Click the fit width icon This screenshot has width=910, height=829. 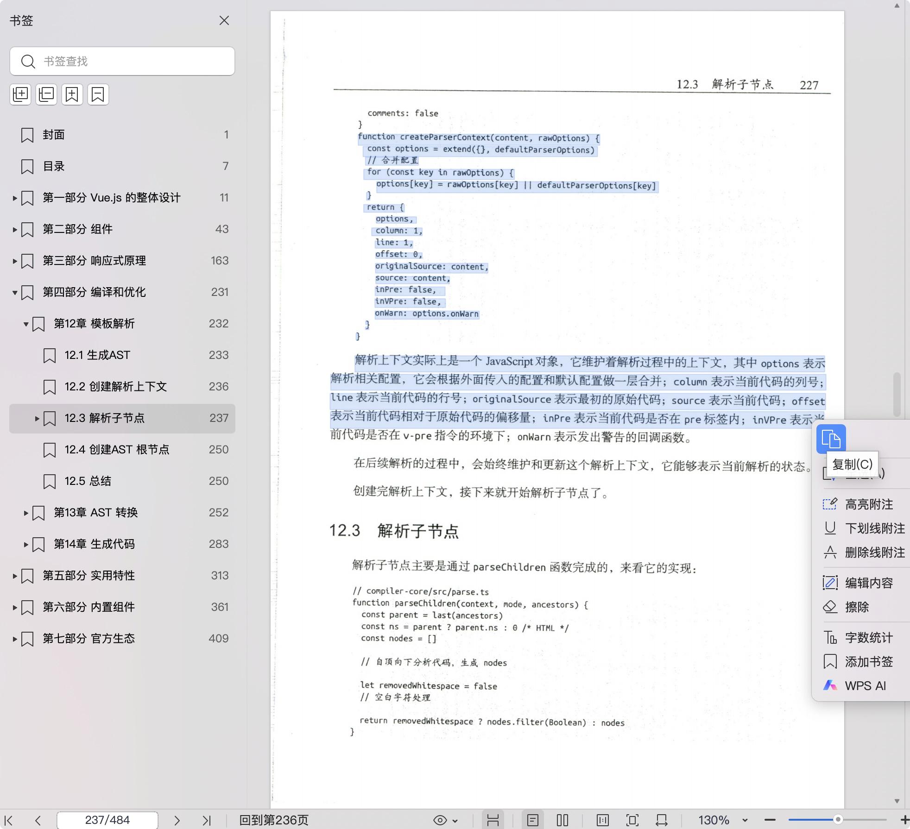662,820
